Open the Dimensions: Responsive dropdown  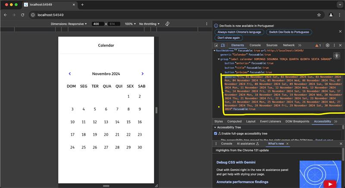pos(69,24)
